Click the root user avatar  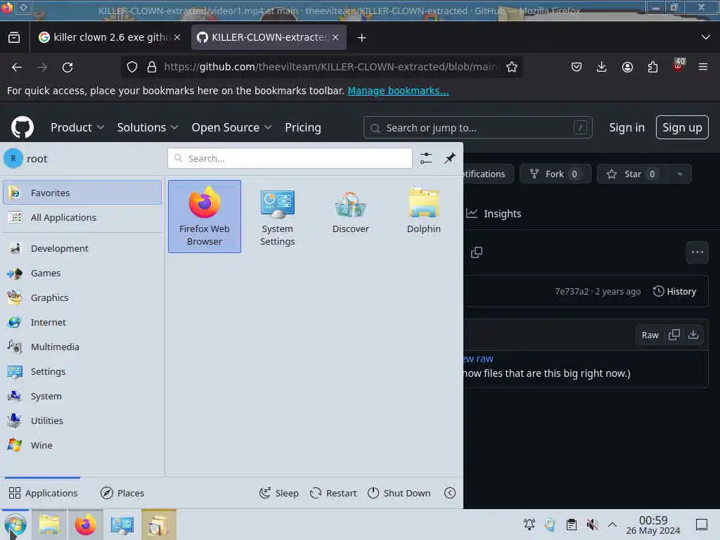point(13,158)
